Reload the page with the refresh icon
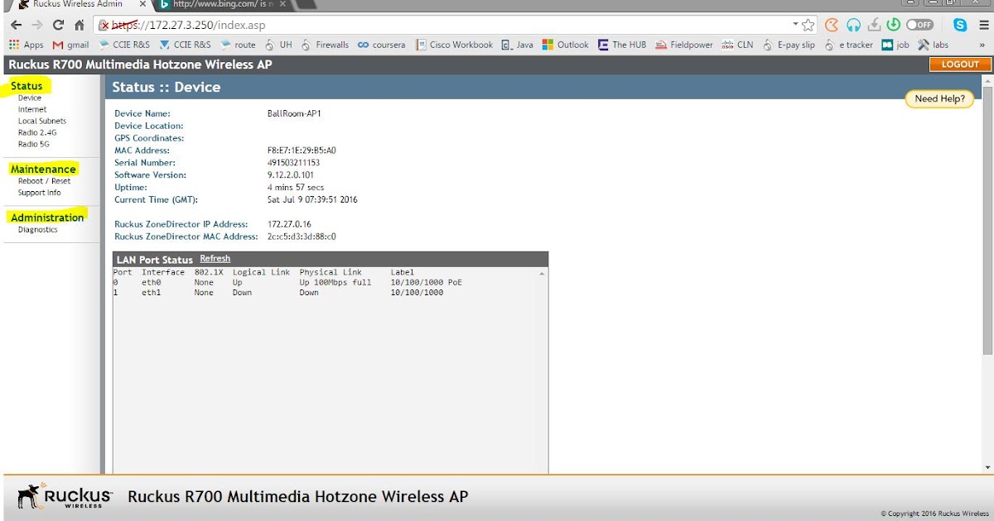The width and height of the screenshot is (994, 521). 56,25
